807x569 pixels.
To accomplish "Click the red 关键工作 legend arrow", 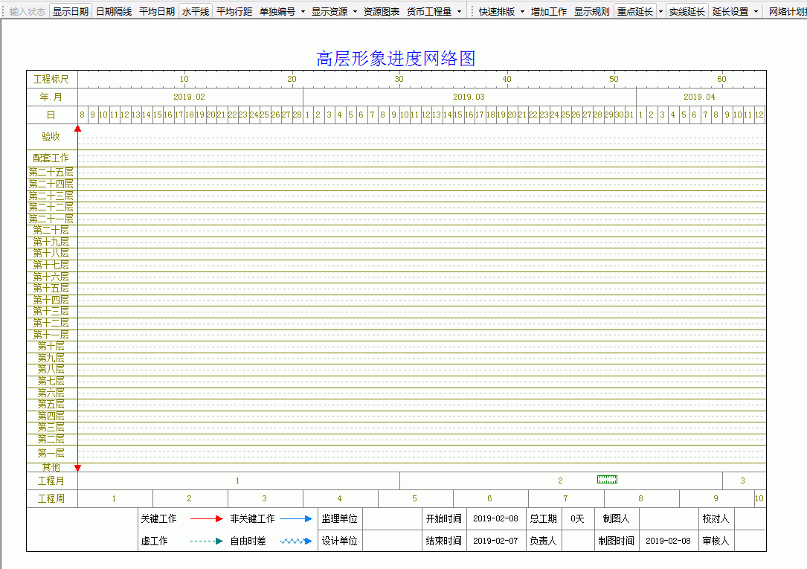I will click(206, 518).
